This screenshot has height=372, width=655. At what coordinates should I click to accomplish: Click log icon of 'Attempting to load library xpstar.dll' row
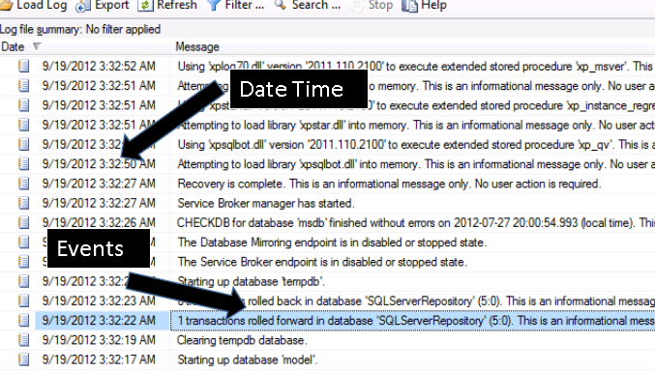[x=23, y=125]
